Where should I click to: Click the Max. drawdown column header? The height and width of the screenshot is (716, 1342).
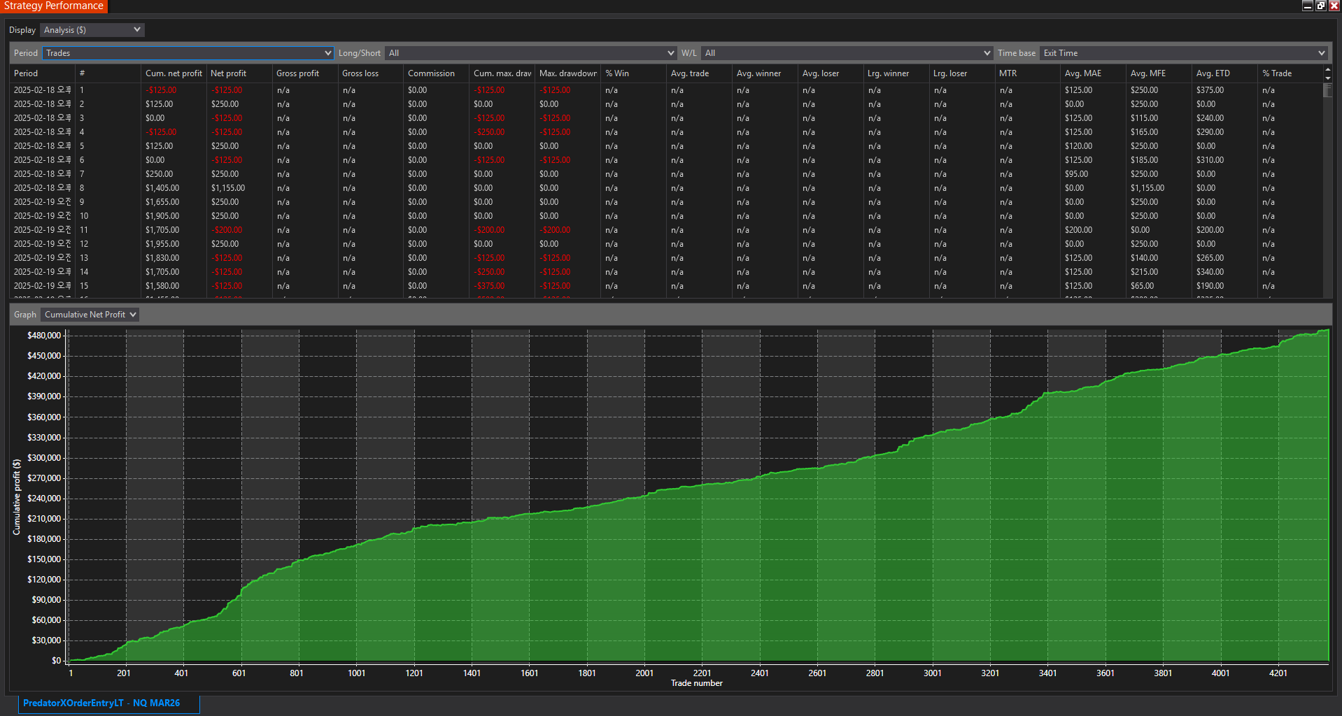pos(567,73)
